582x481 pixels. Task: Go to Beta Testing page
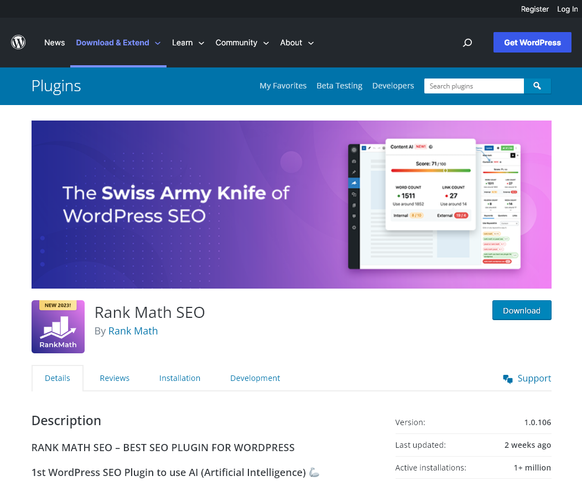click(x=339, y=86)
